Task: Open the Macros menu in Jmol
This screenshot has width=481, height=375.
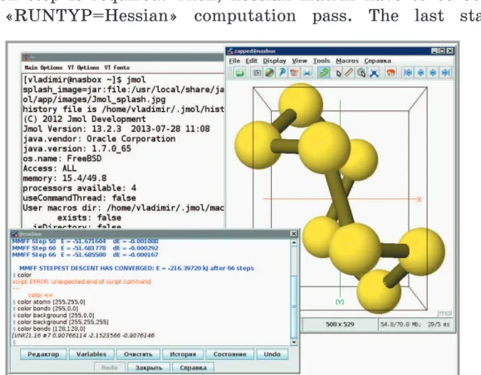Action: pyautogui.click(x=347, y=61)
